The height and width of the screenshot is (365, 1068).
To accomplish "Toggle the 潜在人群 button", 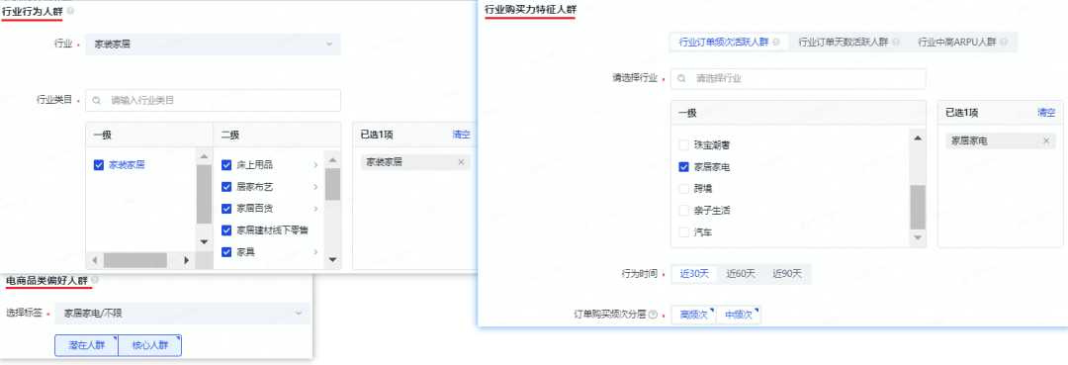I will click(86, 345).
